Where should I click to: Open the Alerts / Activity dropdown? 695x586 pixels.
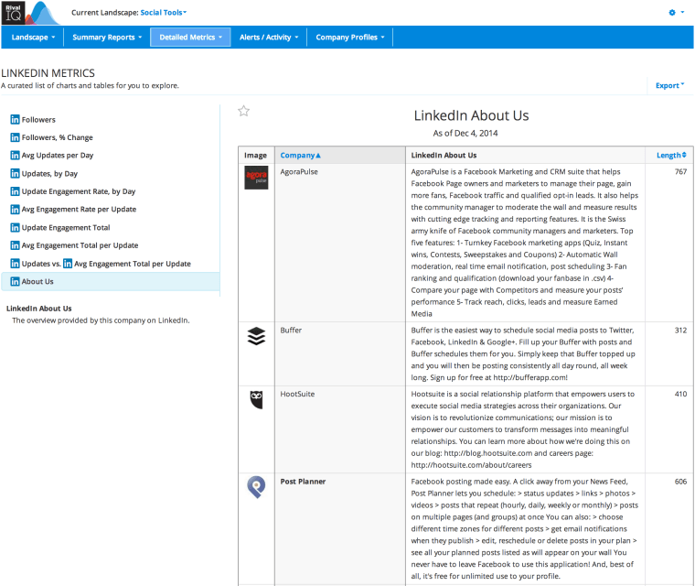coord(269,38)
